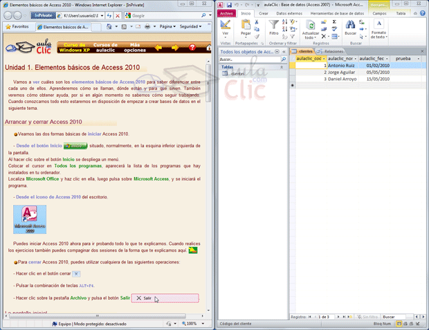Click the Pegar clipboard icon

point(246,26)
